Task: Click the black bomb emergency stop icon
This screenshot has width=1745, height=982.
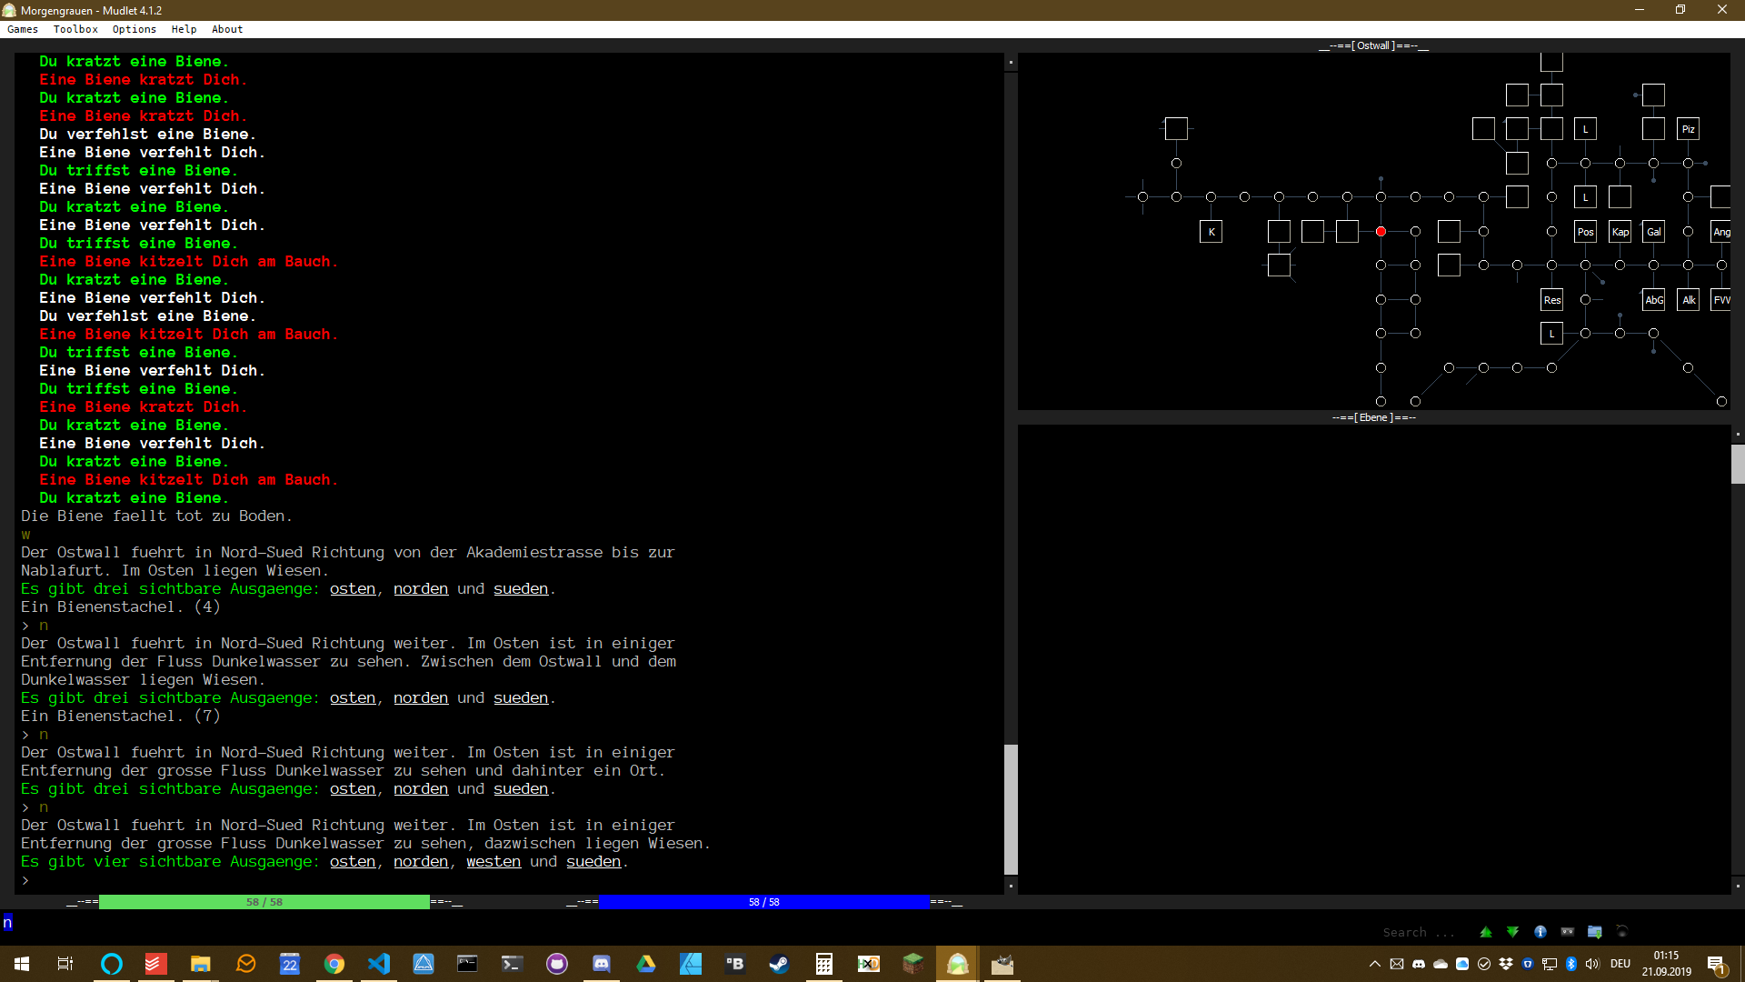Action: (x=1622, y=932)
